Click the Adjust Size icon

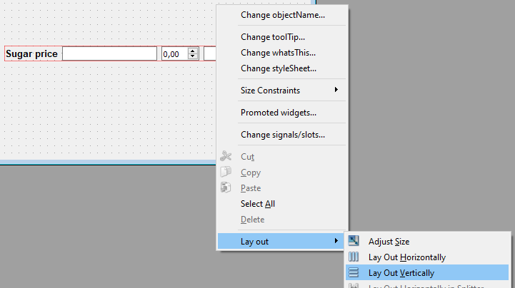(354, 242)
